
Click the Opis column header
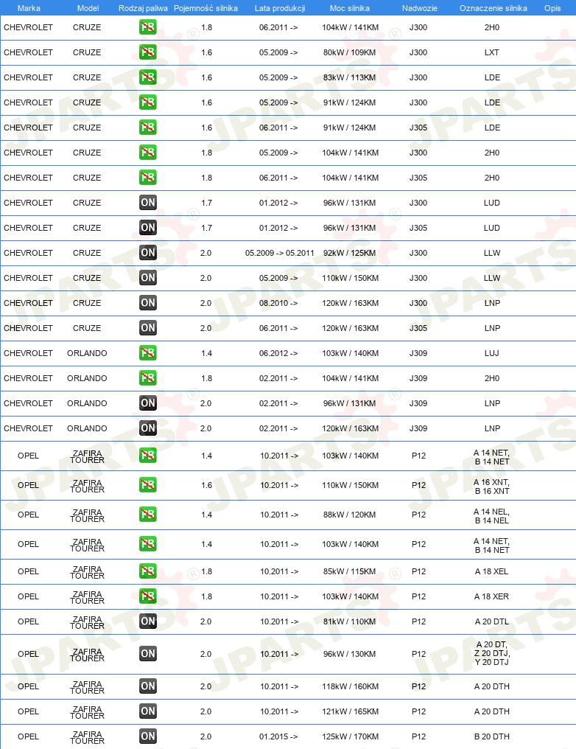tap(552, 8)
